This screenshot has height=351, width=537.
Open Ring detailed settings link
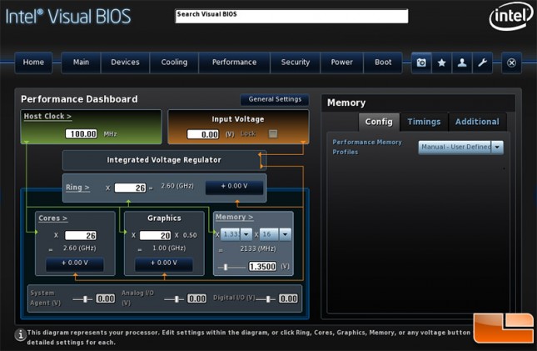point(77,188)
